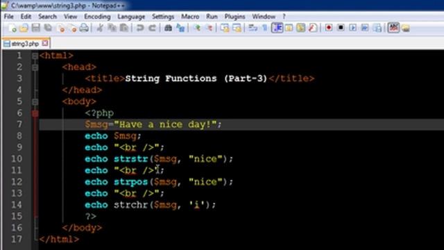Play back the recorded macro
The width and height of the screenshot is (444, 250).
pos(353,28)
